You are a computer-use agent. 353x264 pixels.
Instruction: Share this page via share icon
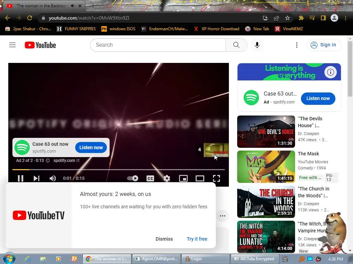point(276,18)
